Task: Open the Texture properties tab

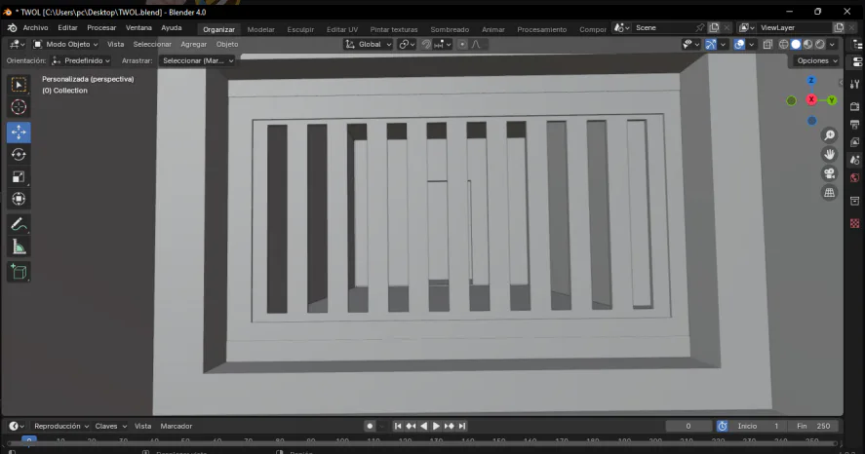Action: (855, 223)
